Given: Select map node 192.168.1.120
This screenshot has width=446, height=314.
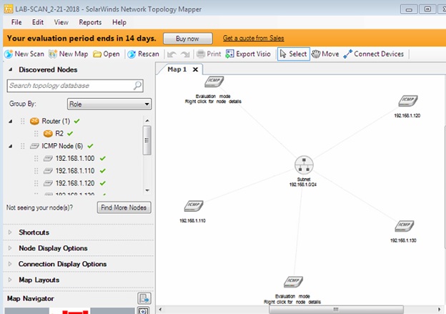Looking at the screenshot, I should click(408, 101).
